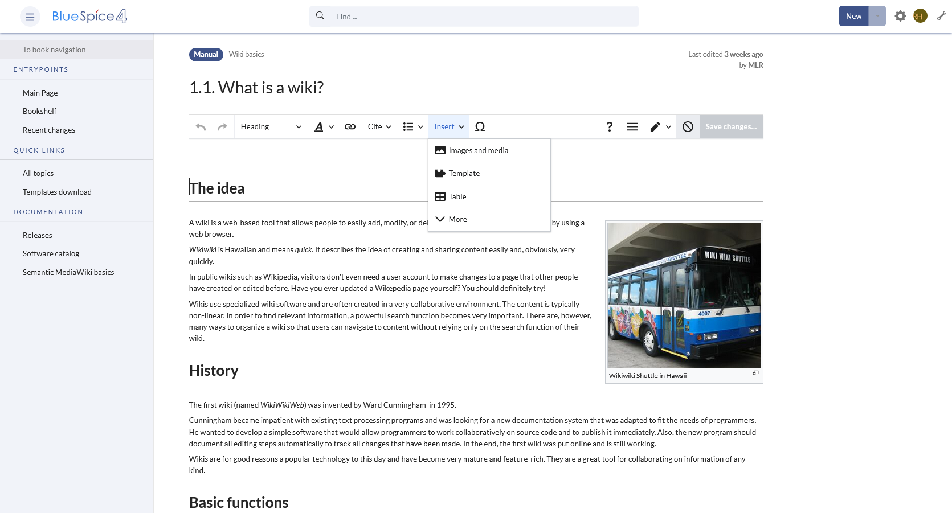Open page options hamburger in editor toolbar
952x513 pixels.
pos(632,127)
